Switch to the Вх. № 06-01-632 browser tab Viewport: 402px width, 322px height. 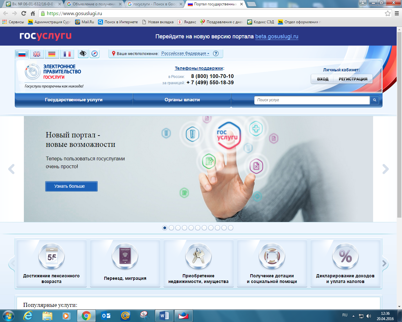33,4
